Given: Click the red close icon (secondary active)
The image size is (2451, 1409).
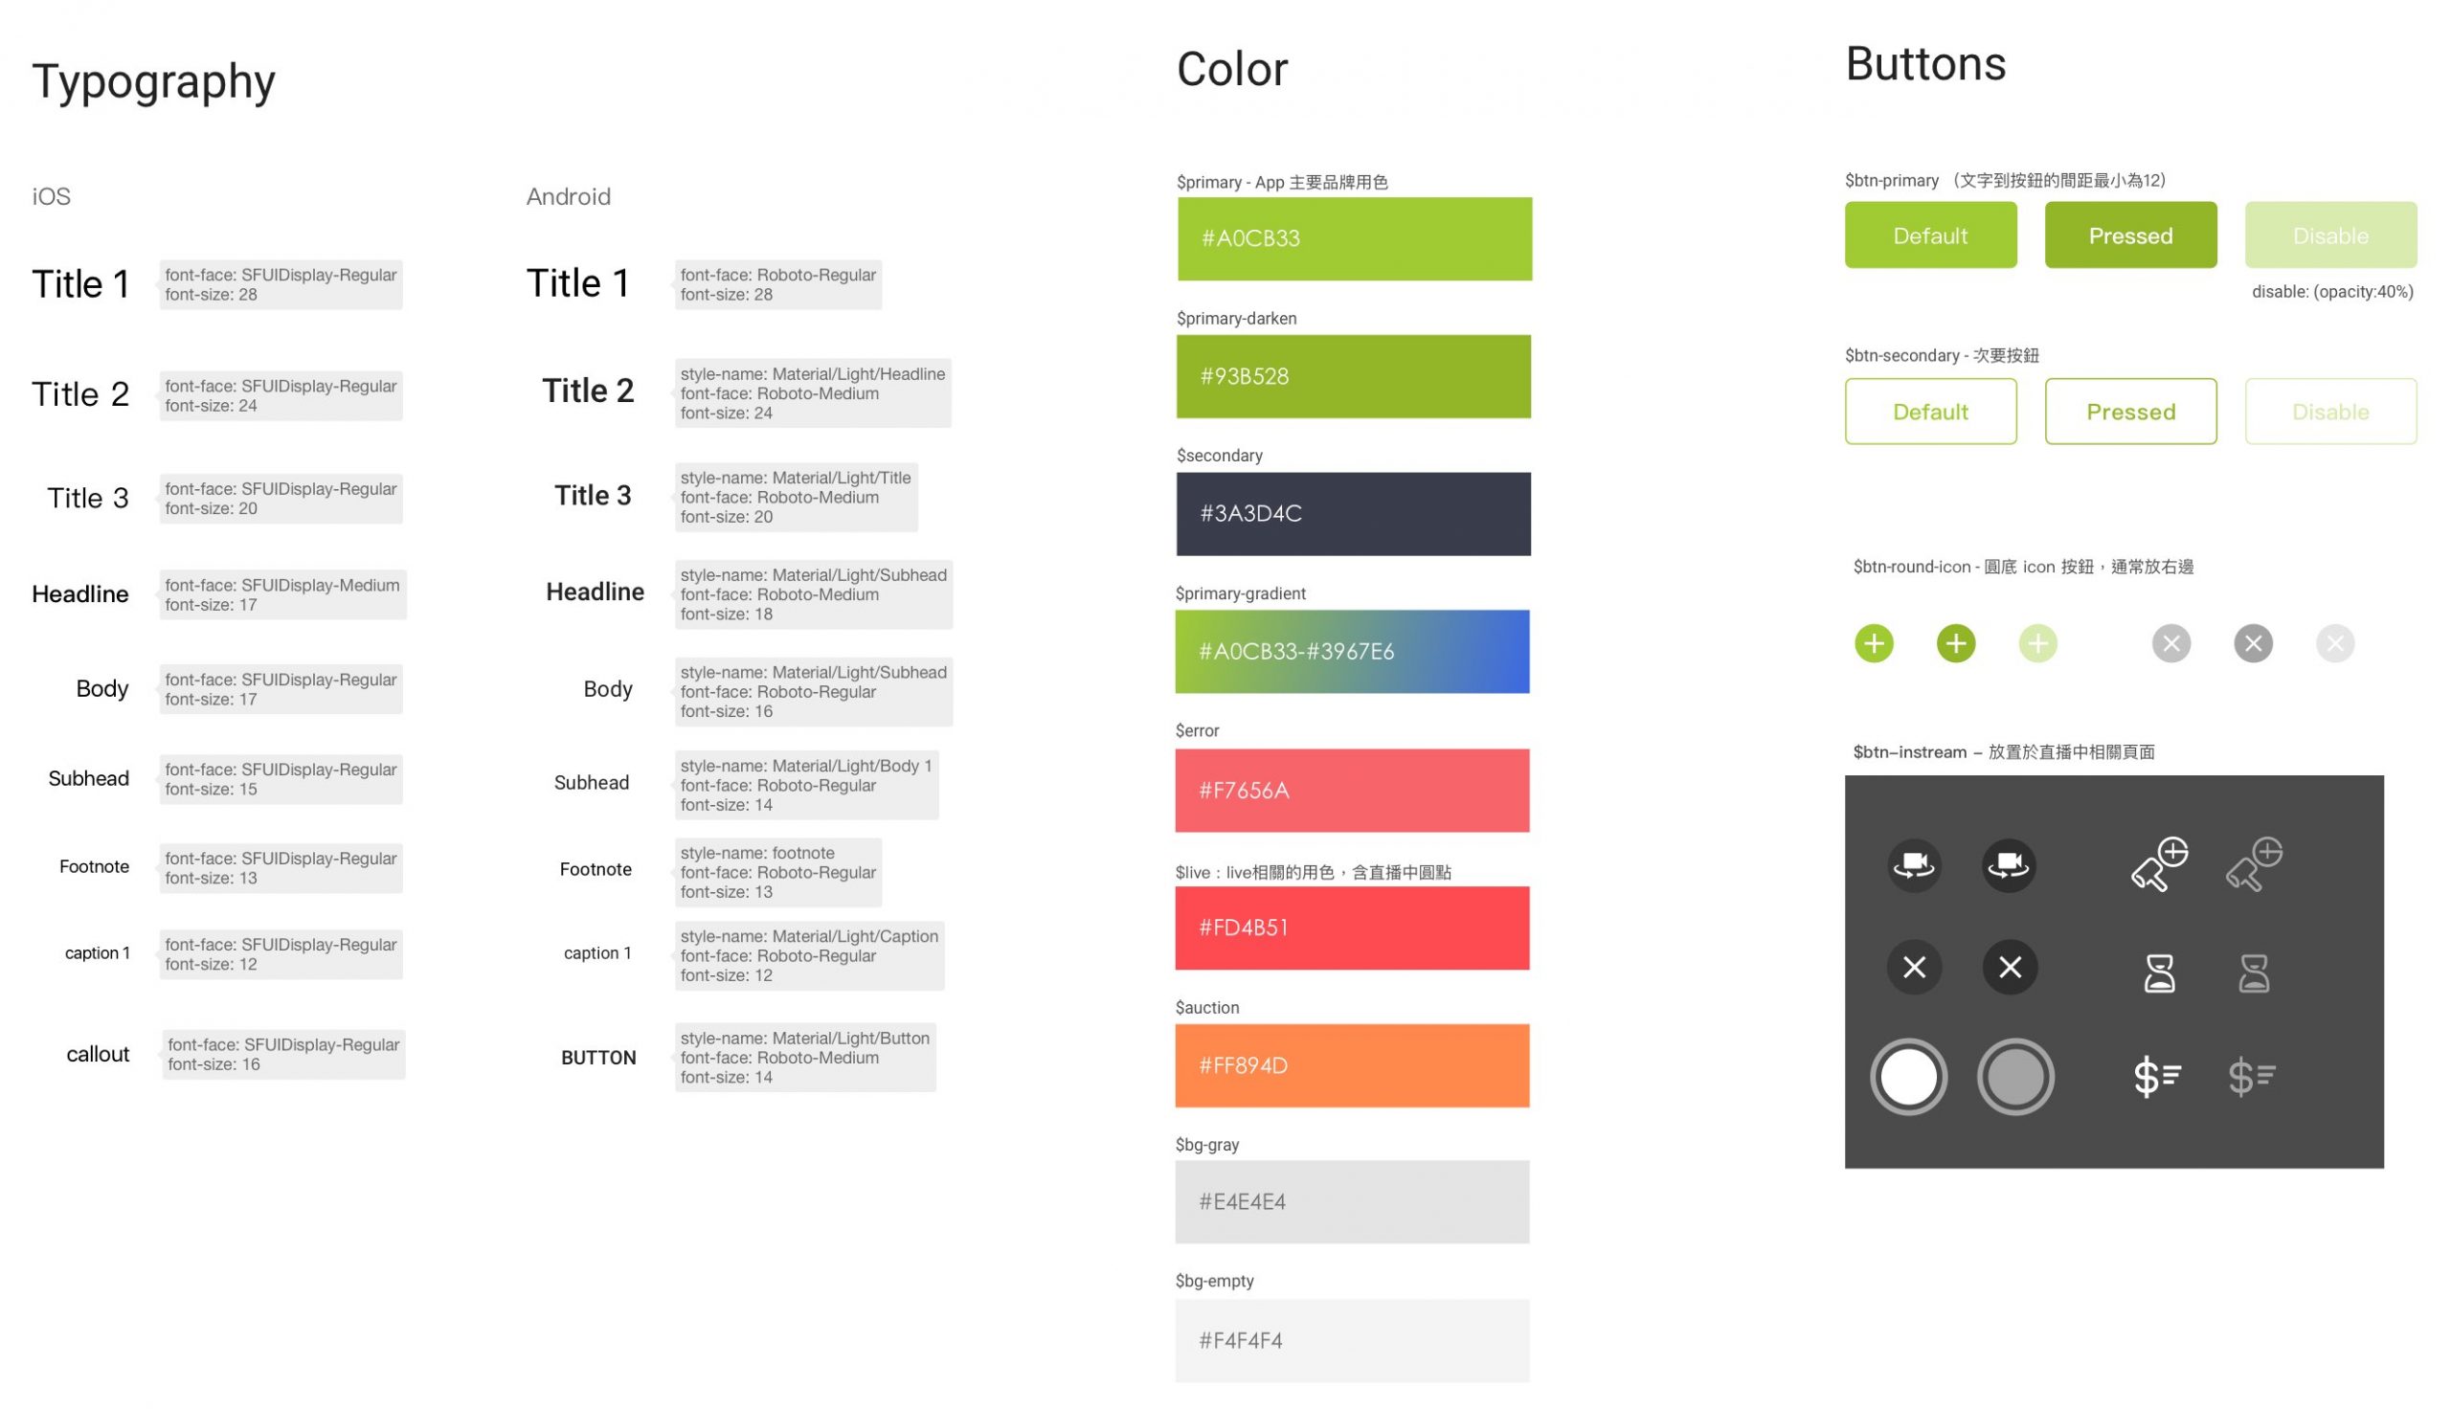Looking at the screenshot, I should pos(2254,643).
